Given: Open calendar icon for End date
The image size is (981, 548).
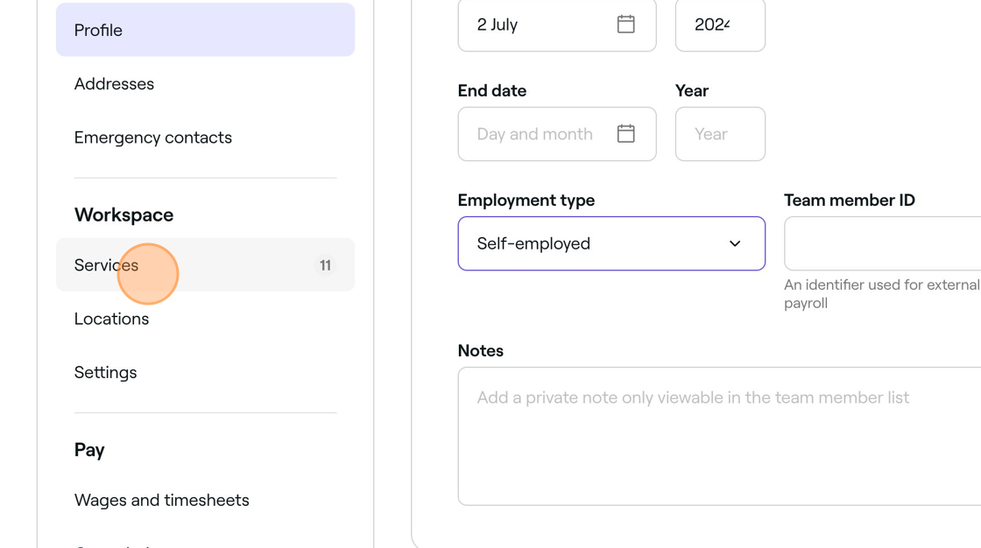Looking at the screenshot, I should pos(625,134).
